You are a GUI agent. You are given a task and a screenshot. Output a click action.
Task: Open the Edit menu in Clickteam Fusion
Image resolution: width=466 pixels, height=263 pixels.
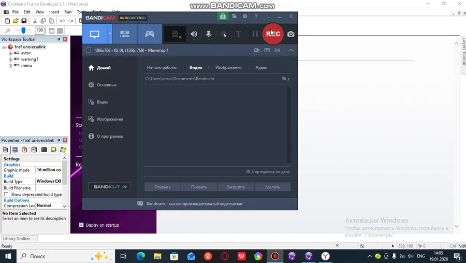(x=27, y=12)
